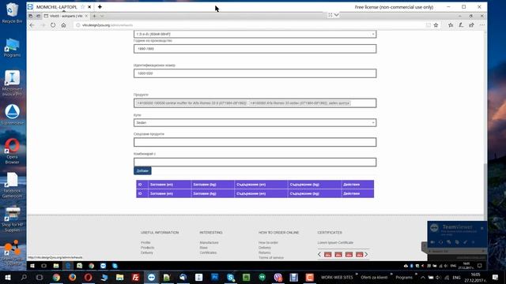This screenshot has height=284, width=506.
Task: Open Viber on the local taskbar
Action: [x=278, y=277]
